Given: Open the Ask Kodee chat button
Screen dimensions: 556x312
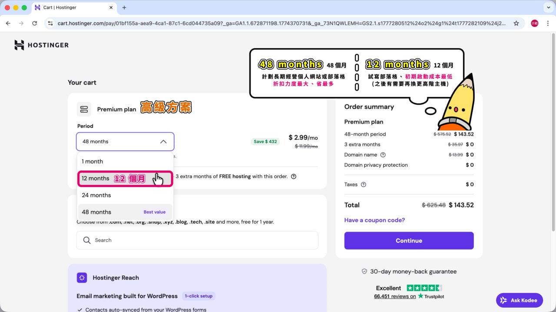Looking at the screenshot, I should click(x=520, y=300).
